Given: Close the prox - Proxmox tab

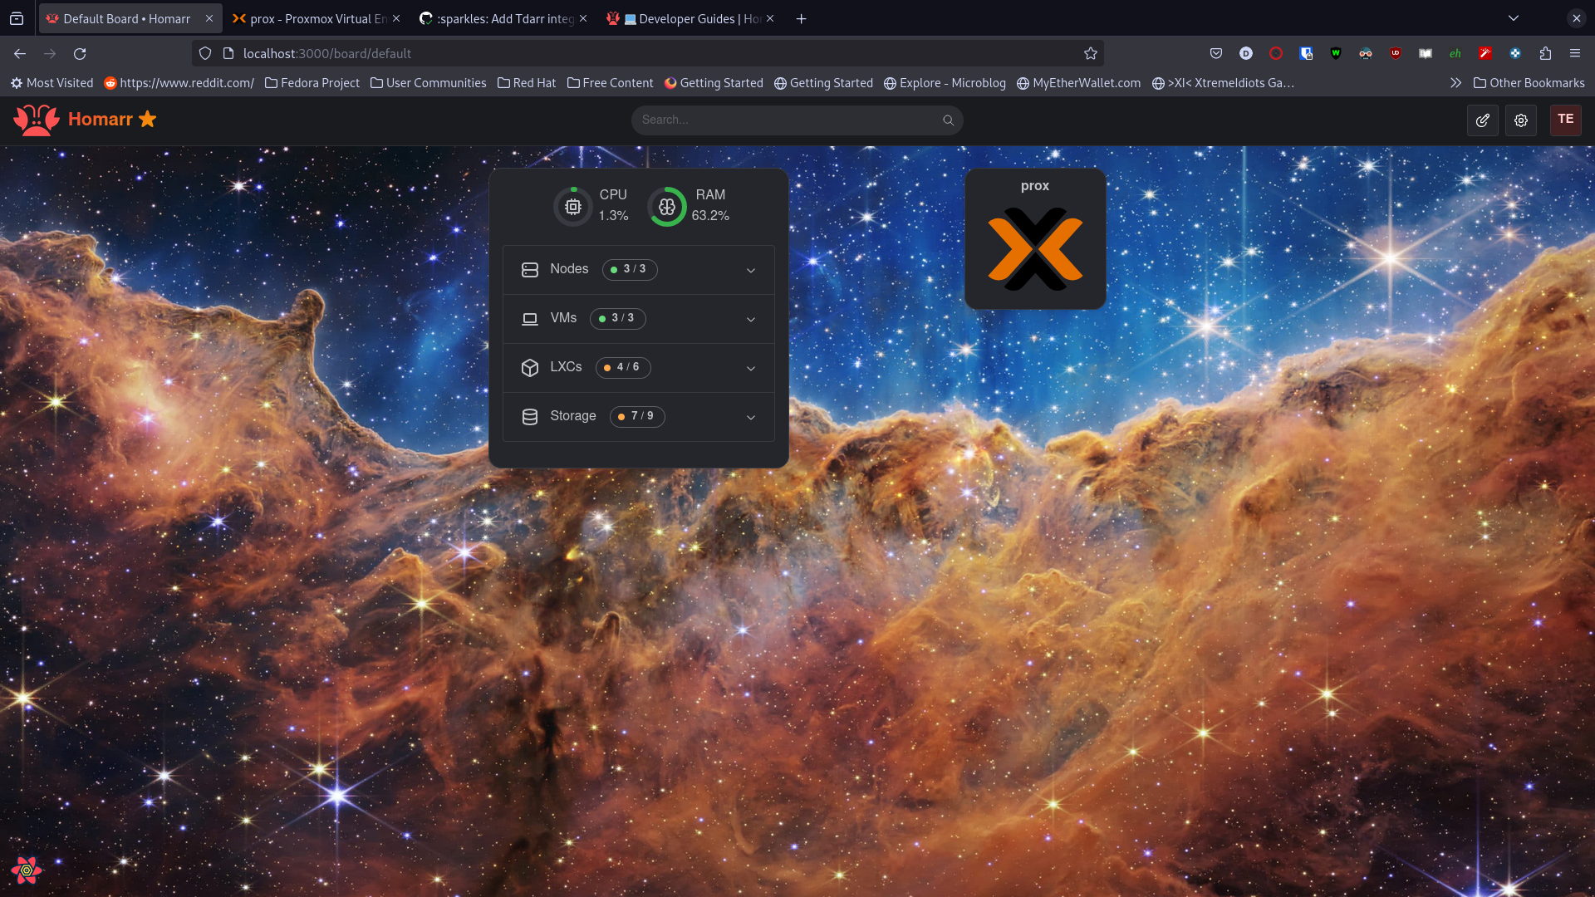Looking at the screenshot, I should [396, 18].
